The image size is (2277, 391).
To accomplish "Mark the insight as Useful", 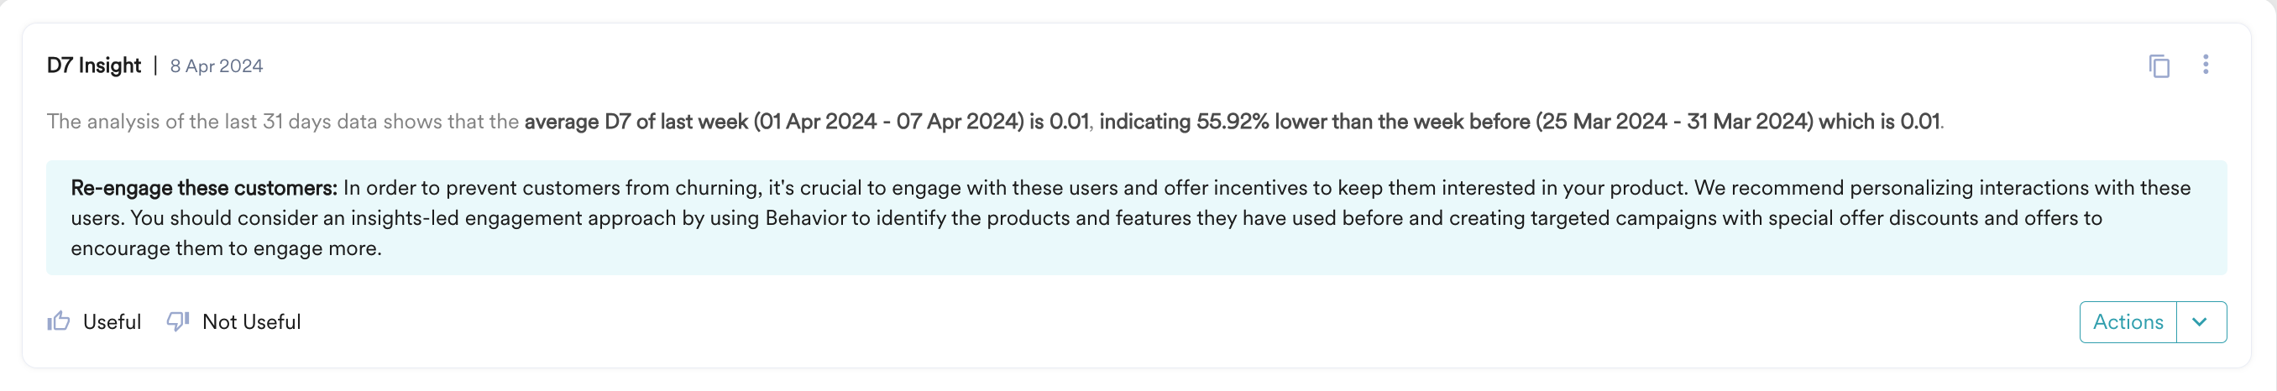I will [112, 322].
